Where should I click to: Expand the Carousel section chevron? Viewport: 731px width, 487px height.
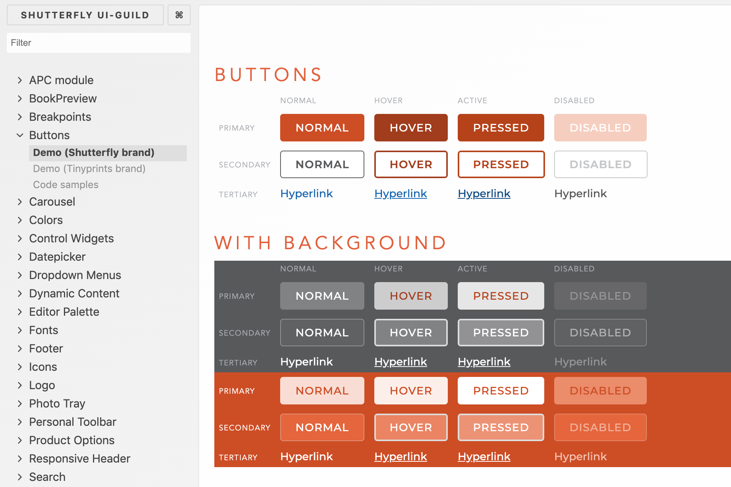(20, 202)
